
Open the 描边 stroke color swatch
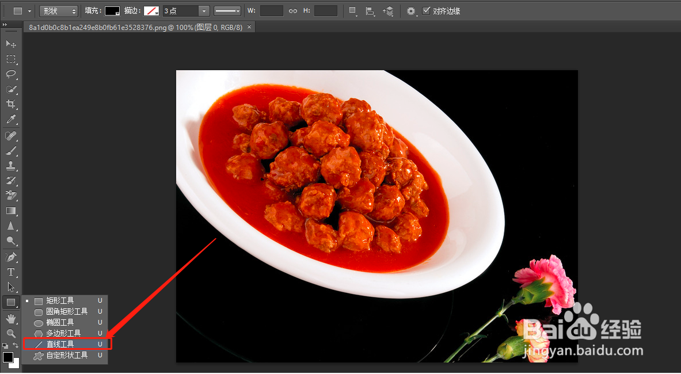[x=151, y=11]
